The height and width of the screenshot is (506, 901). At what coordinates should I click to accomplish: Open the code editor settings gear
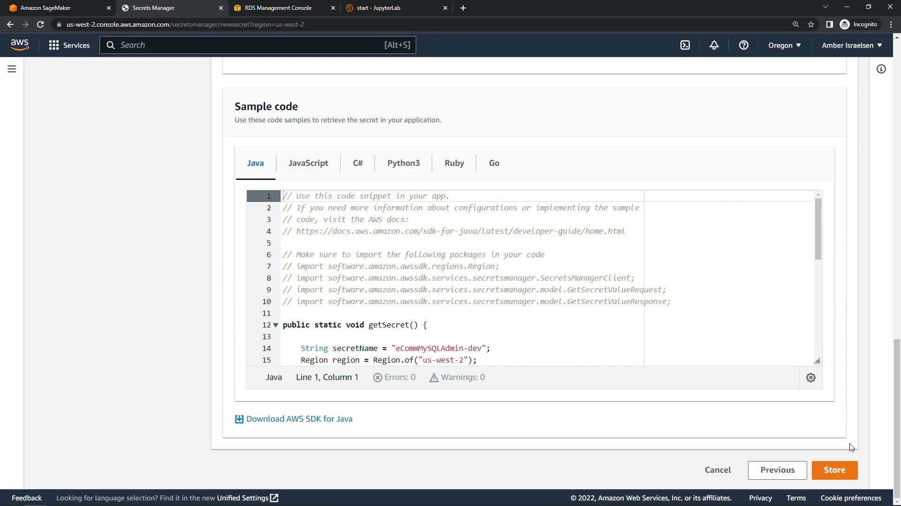tap(810, 378)
